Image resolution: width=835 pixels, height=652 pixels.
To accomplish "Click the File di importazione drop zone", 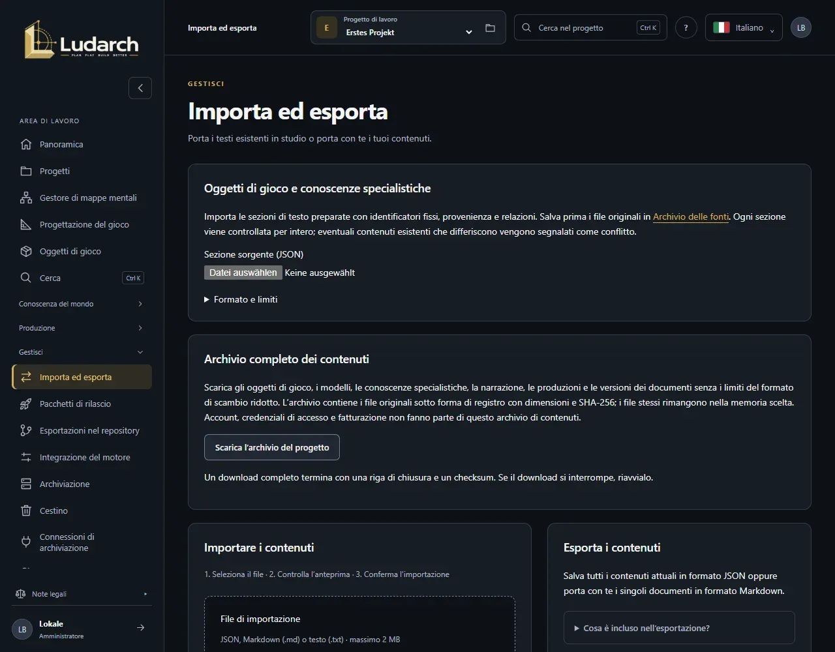I will tap(359, 624).
